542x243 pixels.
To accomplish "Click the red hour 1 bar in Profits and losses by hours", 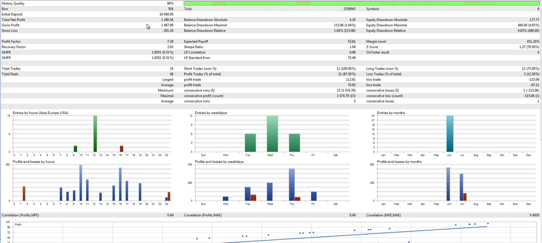I will (24, 194).
